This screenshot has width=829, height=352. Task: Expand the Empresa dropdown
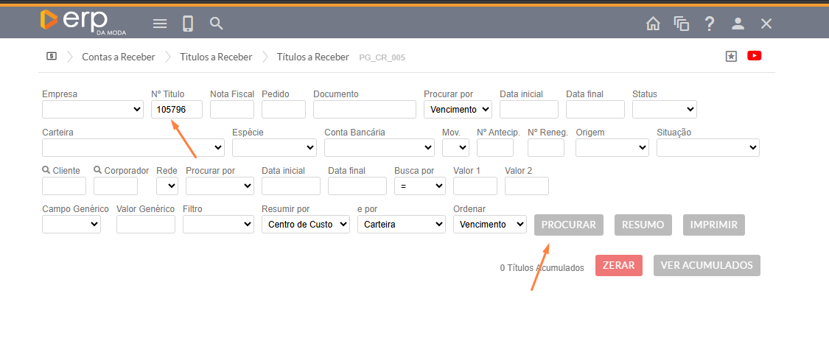[x=93, y=110]
